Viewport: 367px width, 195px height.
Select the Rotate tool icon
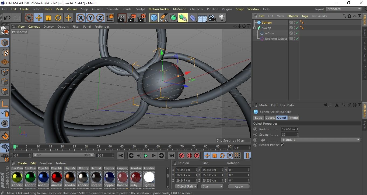(x=58, y=18)
